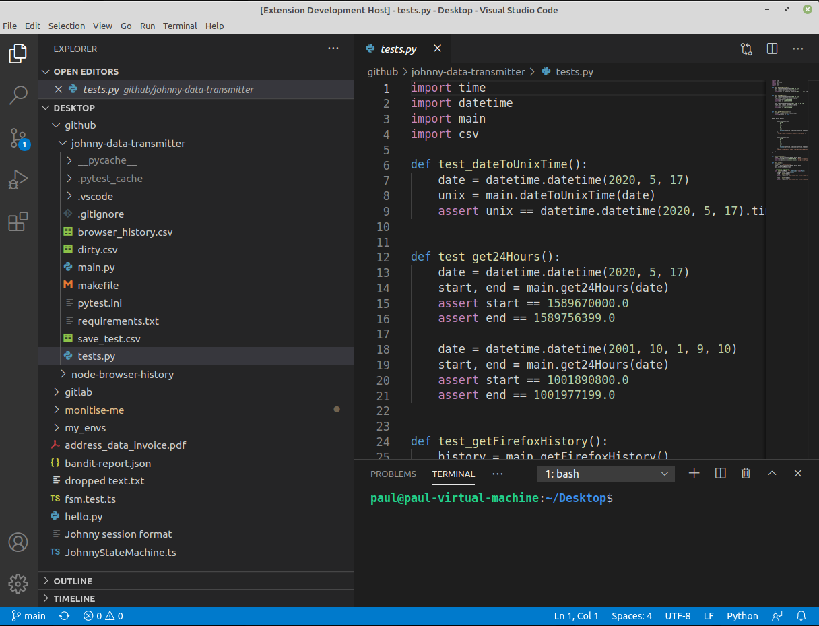The width and height of the screenshot is (819, 626).
Task: Open a new terminal with the plus icon
Action: tap(694, 473)
